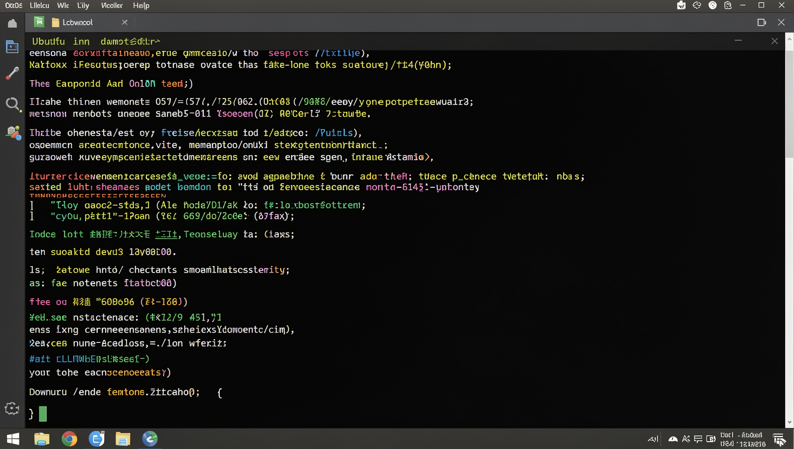Click the language 'A' tray icon

point(686,439)
